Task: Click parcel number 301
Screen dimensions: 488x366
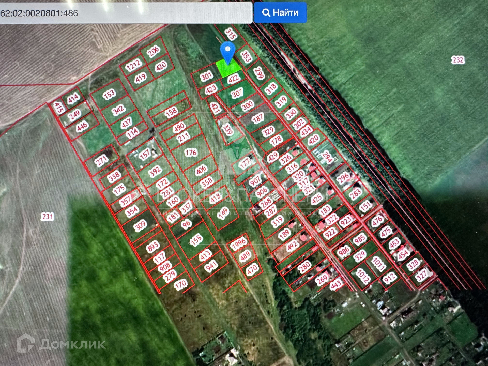Action: click(x=206, y=76)
